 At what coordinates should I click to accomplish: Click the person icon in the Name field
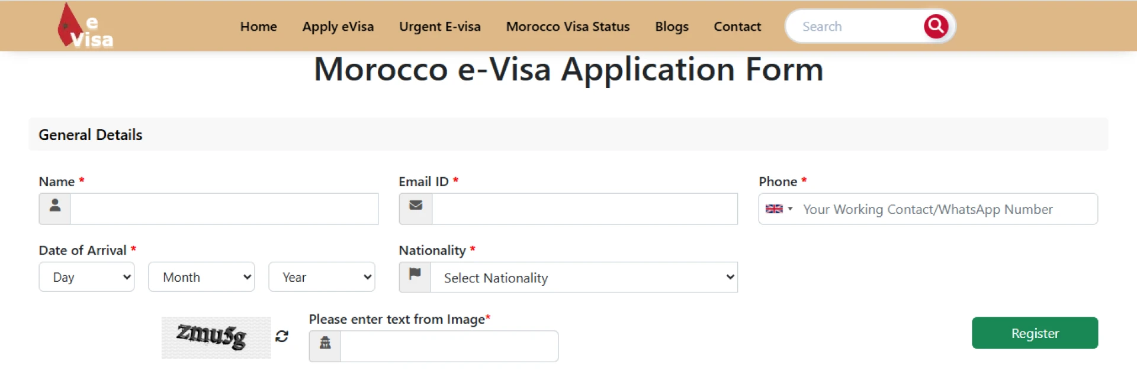(x=54, y=209)
